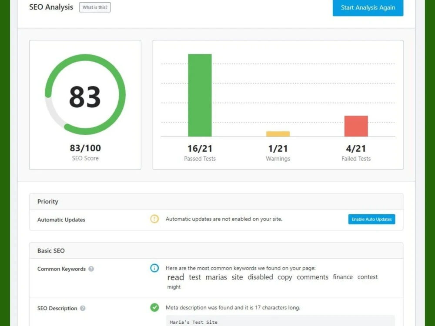Click the keyword 'read'
This screenshot has width=435, height=326.
(x=176, y=277)
